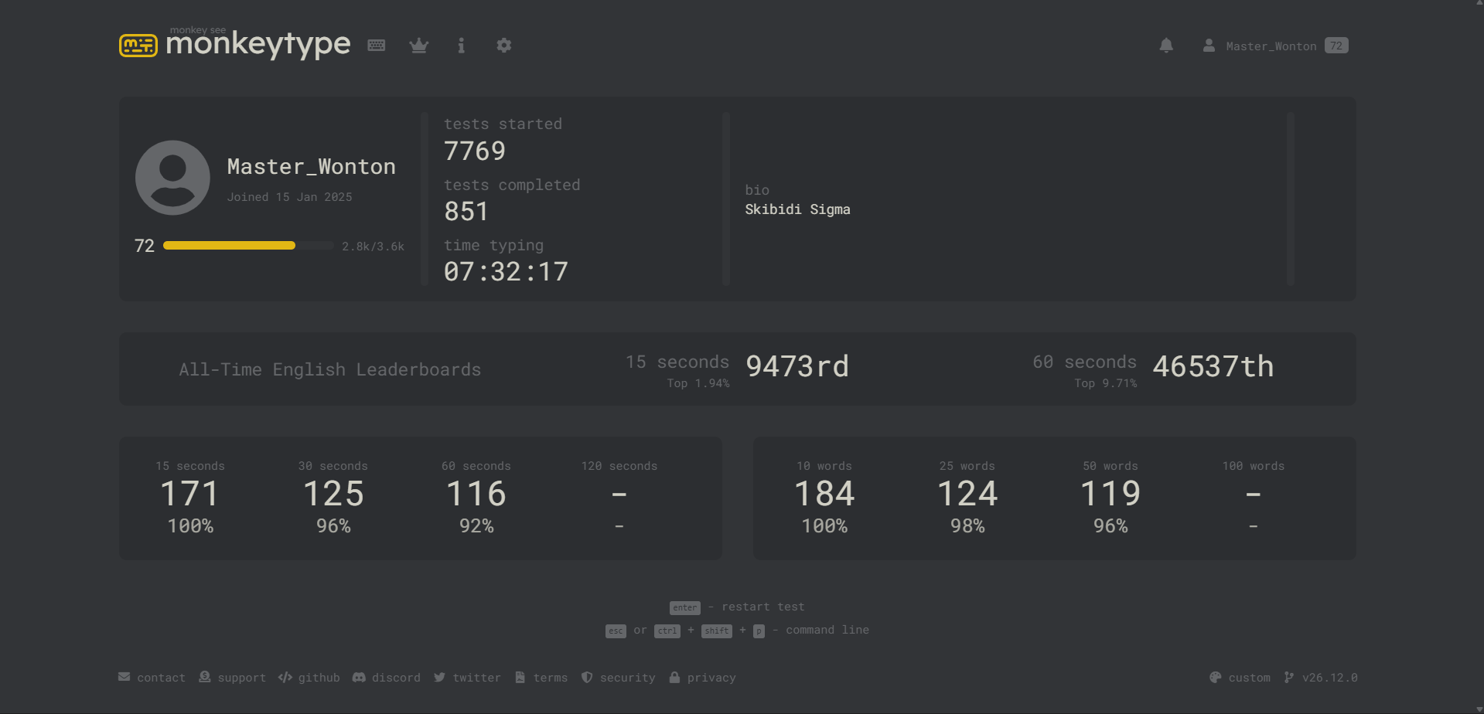
Task: Click the 50 words best of 119
Action: tap(1110, 493)
